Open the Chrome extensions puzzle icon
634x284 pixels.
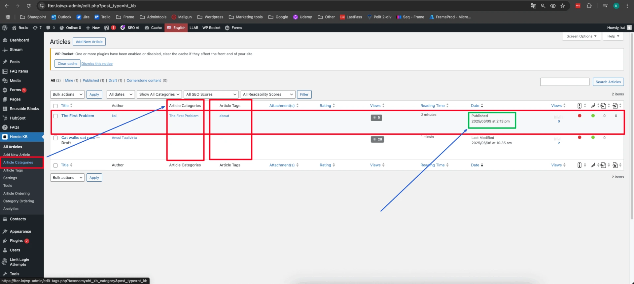[x=589, y=6]
